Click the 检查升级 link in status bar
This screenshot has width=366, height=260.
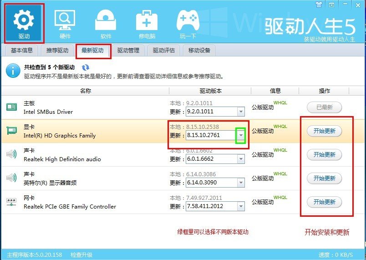click(81, 255)
